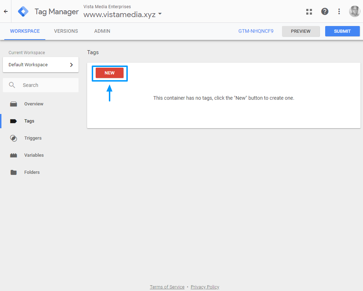
Task: Click the Variables brick icon
Action: pyautogui.click(x=14, y=155)
